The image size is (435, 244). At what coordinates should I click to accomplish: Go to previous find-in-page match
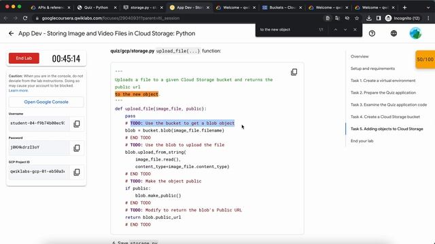(x=335, y=30)
